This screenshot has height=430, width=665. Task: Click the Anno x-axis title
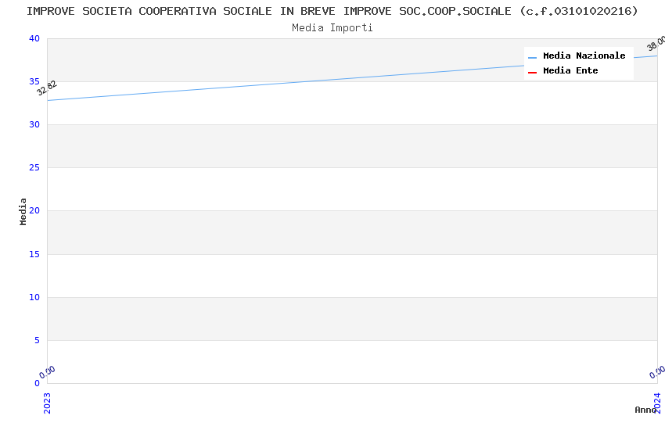click(645, 410)
